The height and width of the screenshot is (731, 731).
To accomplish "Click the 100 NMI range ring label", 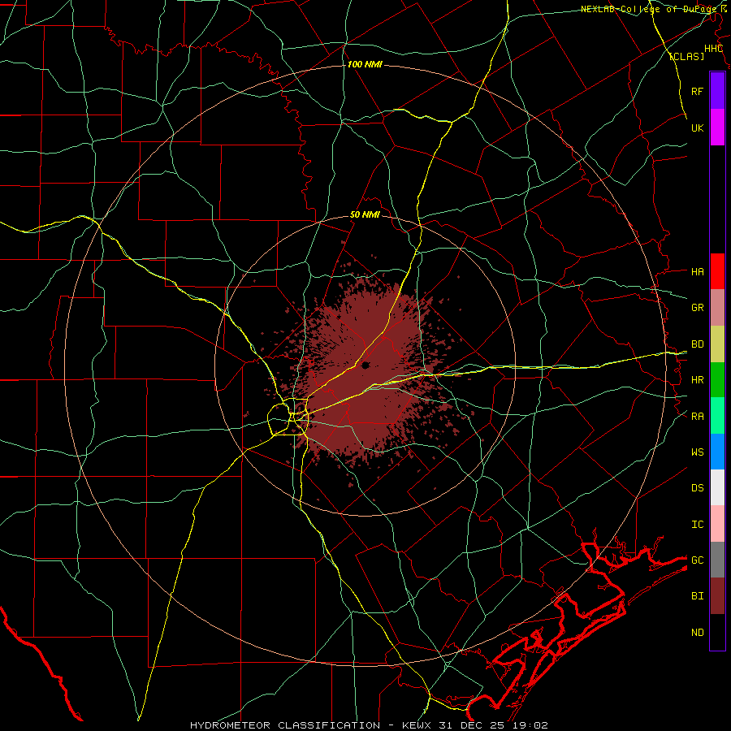I will tap(365, 64).
